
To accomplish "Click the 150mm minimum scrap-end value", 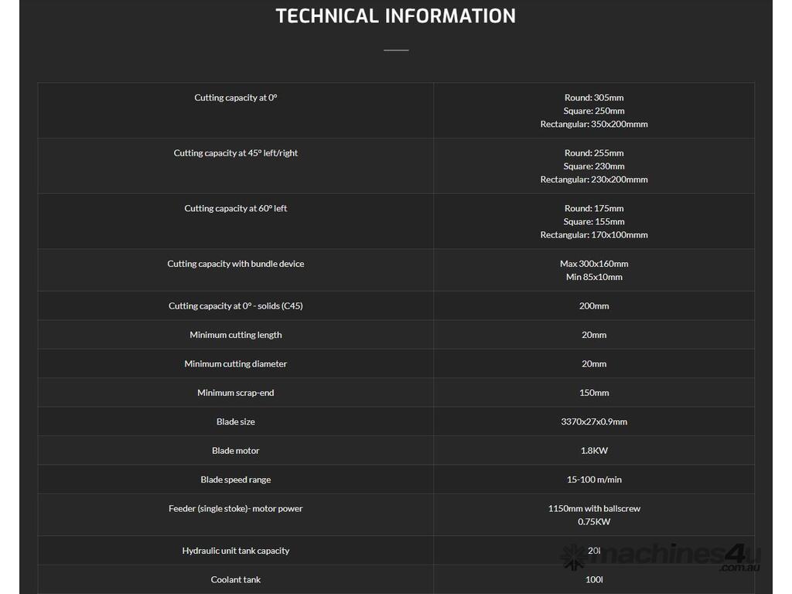I will click(594, 393).
